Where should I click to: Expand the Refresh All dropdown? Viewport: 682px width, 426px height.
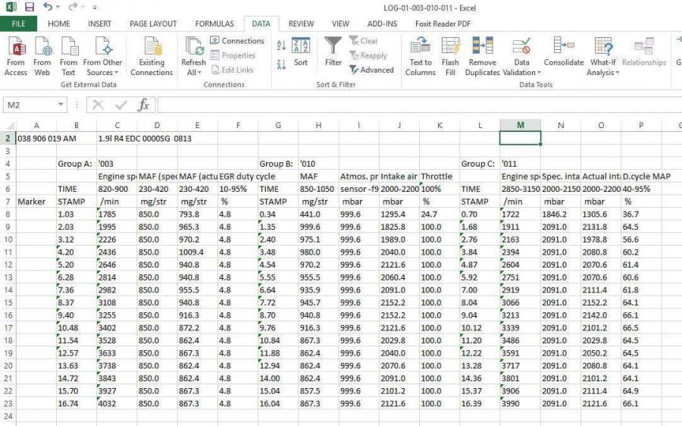point(193,73)
